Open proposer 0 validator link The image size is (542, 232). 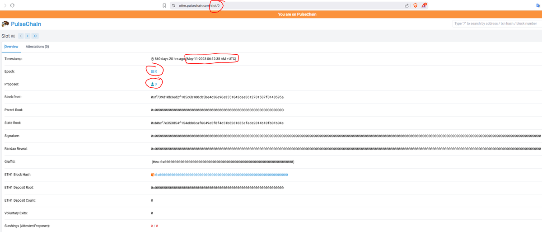(x=154, y=84)
